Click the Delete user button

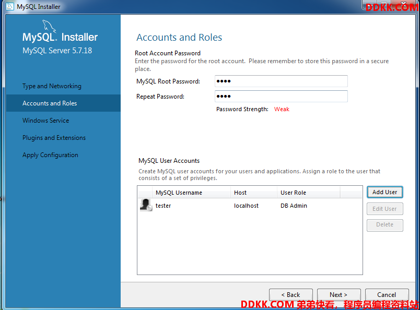[384, 225]
